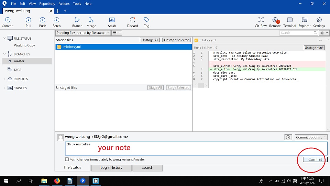Open the Branch tool
This screenshot has height=186, width=330.
(x=77, y=22)
